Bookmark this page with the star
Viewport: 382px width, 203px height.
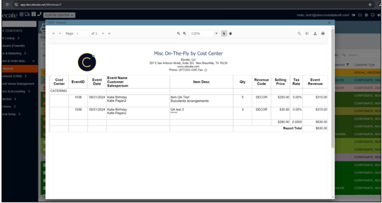click(370, 4)
